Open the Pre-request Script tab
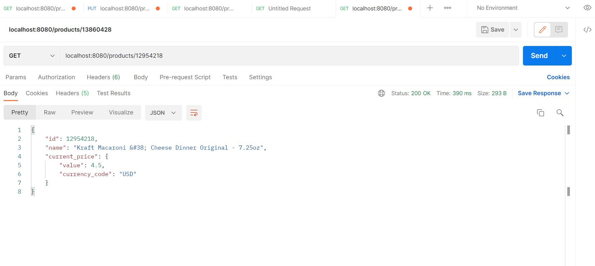This screenshot has height=266, width=595. (x=185, y=77)
